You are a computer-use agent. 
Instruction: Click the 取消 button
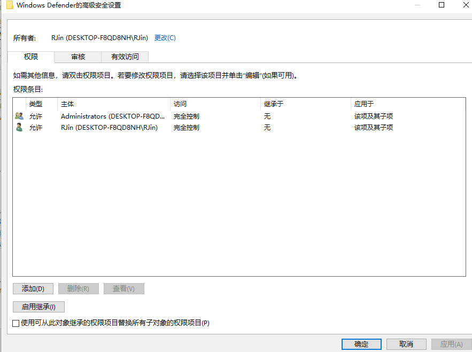tap(406, 344)
